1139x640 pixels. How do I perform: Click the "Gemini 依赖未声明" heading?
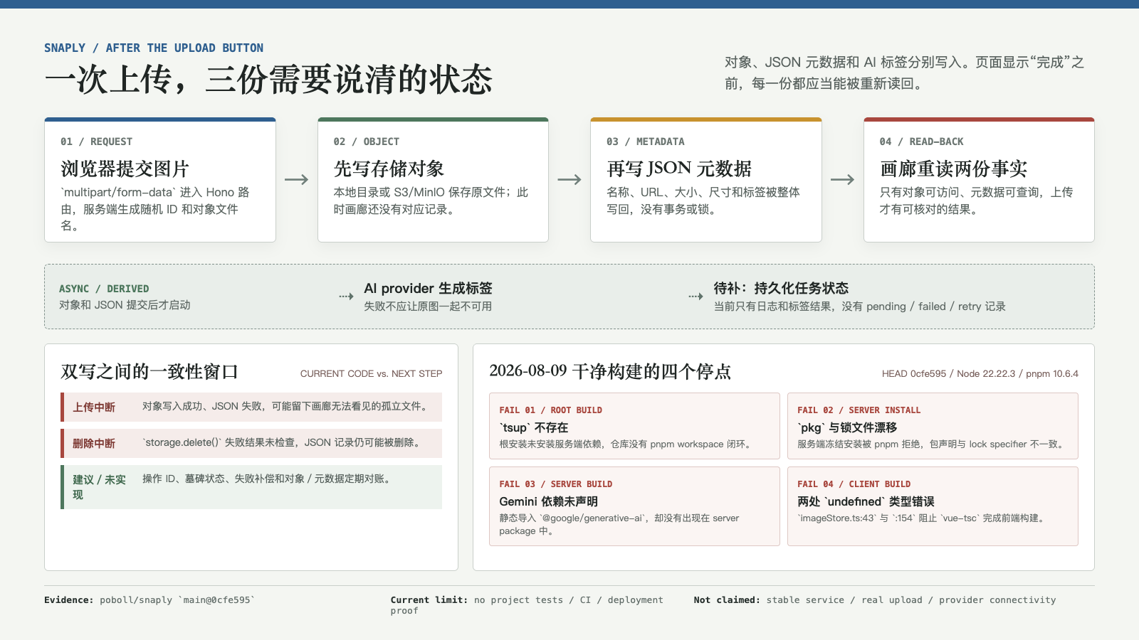pos(548,501)
